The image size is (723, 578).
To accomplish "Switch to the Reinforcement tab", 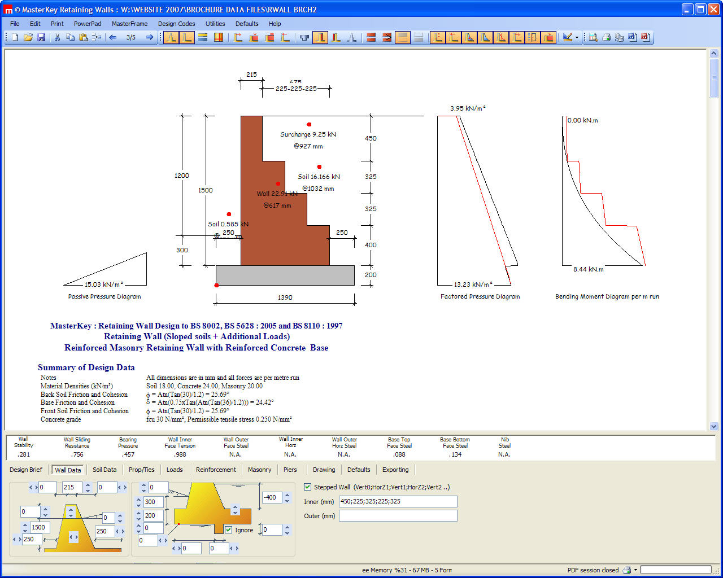I will click(216, 470).
